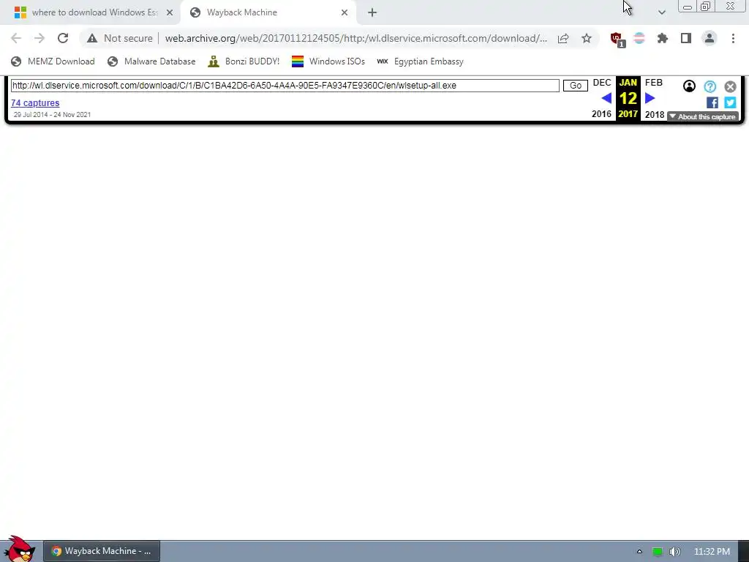
Task: Share capture on Facebook
Action: (712, 102)
